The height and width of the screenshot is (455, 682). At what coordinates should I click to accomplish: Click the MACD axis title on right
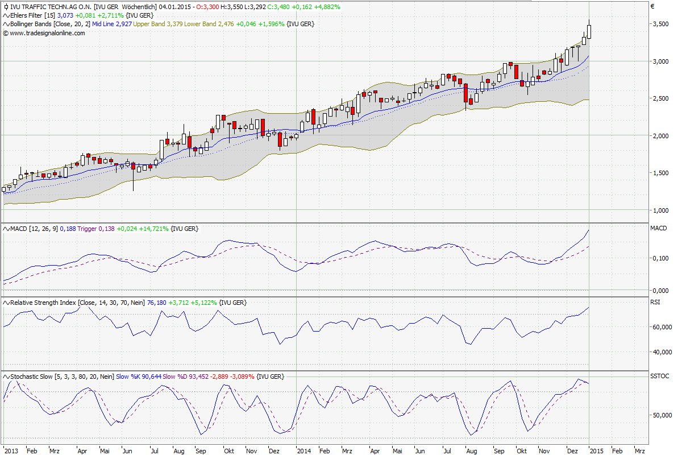pos(659,228)
